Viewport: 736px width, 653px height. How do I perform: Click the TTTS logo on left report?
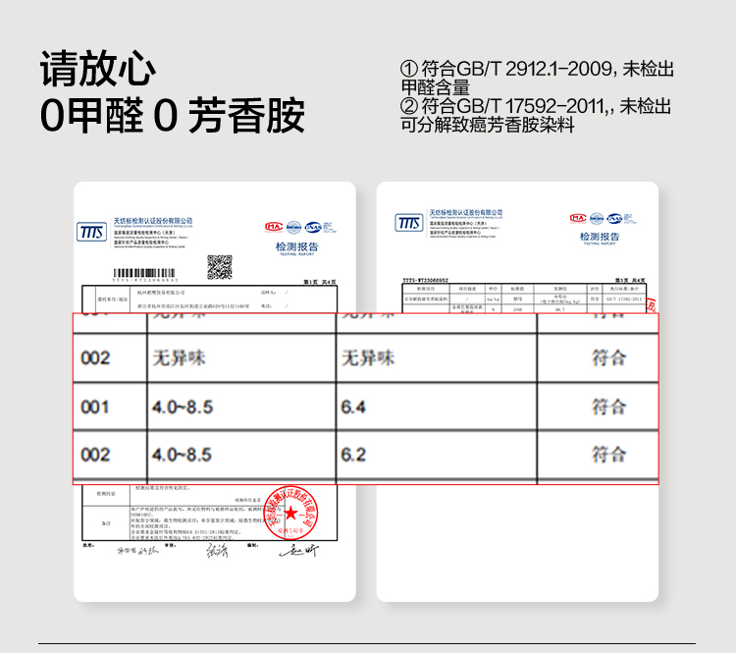pyautogui.click(x=91, y=232)
